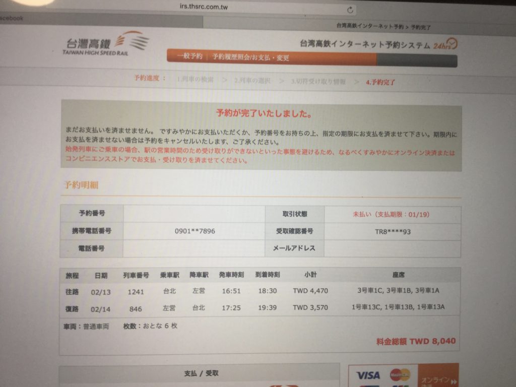This screenshot has width=516, height=387.
Task: Click the MasterCard logo
Action: tap(400, 374)
